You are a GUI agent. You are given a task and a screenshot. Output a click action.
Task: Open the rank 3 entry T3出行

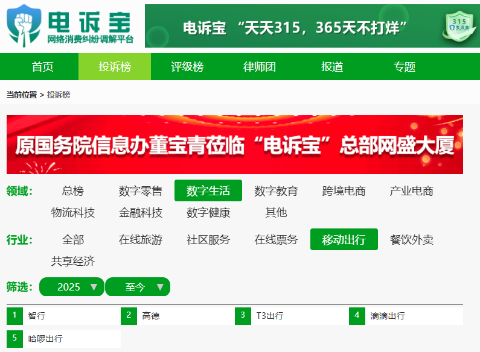pos(292,316)
